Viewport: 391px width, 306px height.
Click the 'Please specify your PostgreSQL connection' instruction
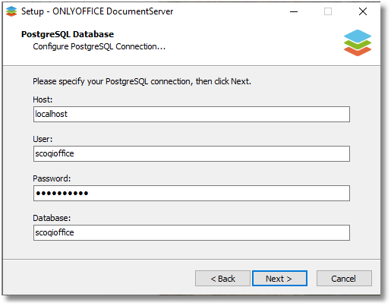pos(142,81)
